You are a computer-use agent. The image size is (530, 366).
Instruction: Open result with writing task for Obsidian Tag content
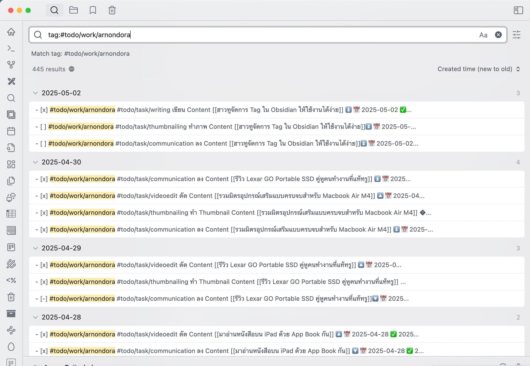277,110
